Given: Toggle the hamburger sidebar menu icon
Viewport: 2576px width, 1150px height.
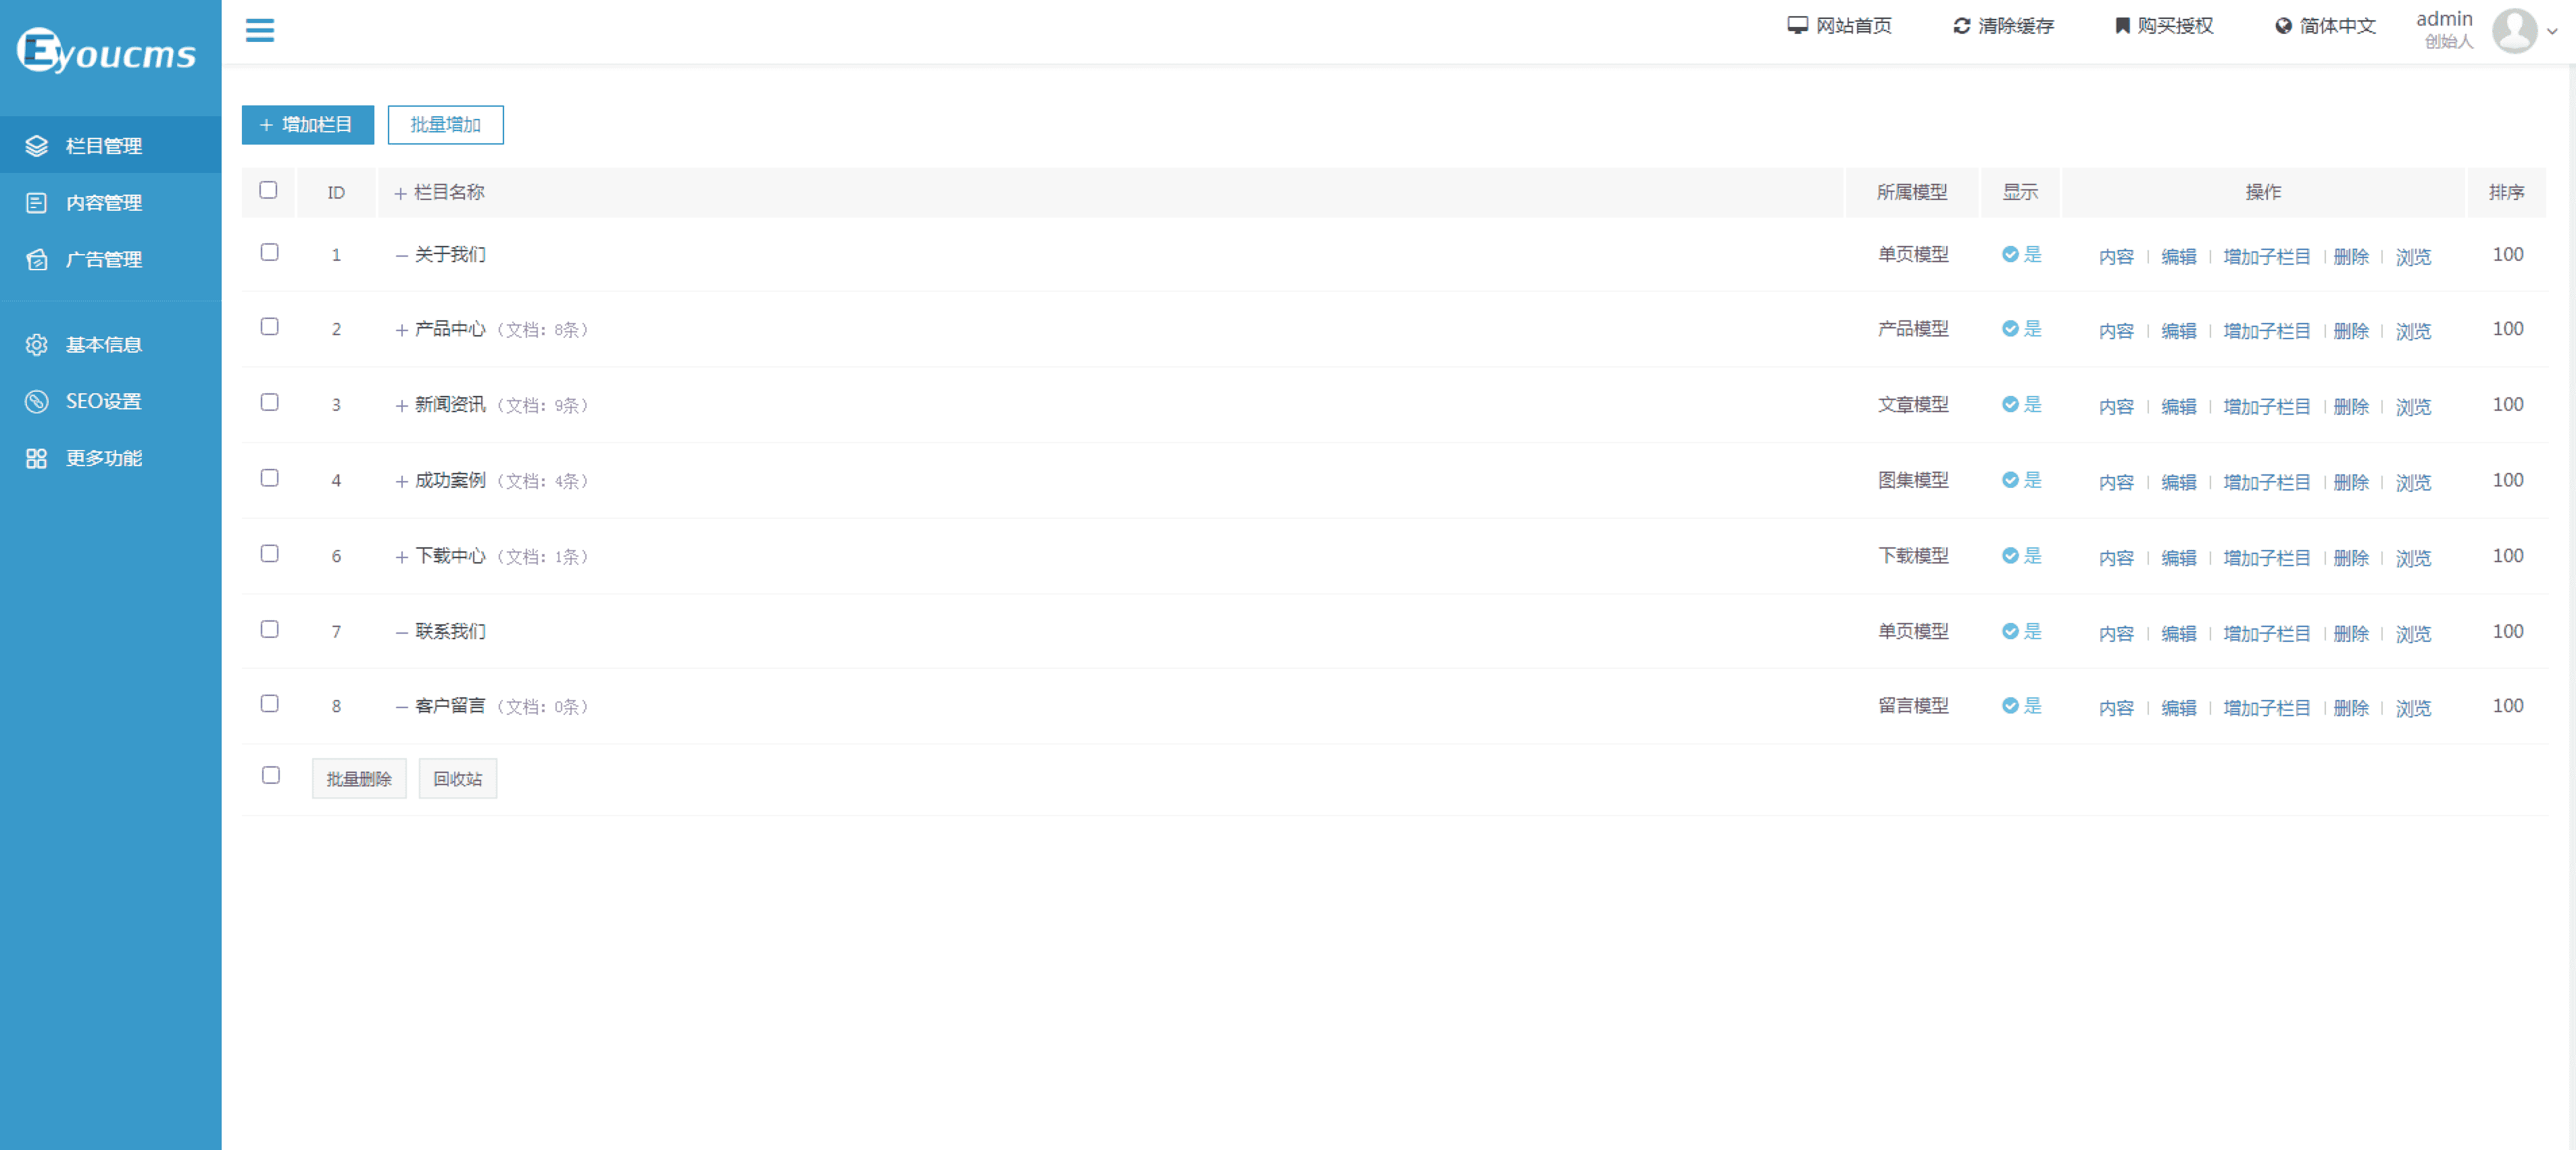Looking at the screenshot, I should [260, 30].
